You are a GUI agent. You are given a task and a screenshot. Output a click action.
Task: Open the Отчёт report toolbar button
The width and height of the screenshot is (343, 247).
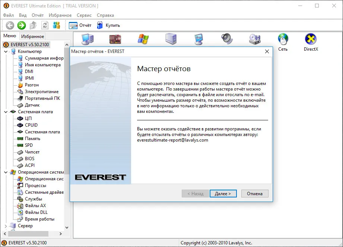pyautogui.click(x=80, y=25)
